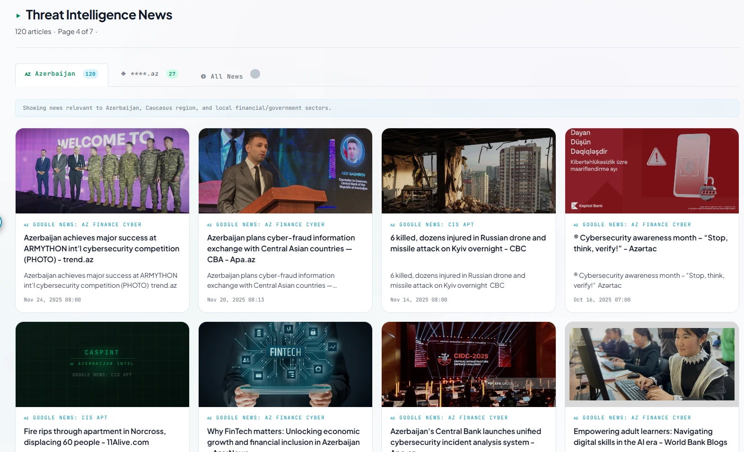Click the Kapital Bank awareness thumbnail
Viewport: 744px width, 452px height.
tap(652, 171)
